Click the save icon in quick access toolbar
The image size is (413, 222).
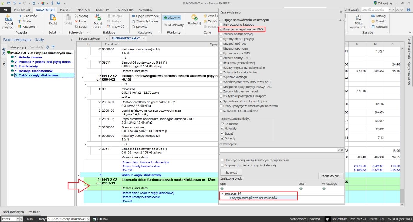(x=9, y=3)
